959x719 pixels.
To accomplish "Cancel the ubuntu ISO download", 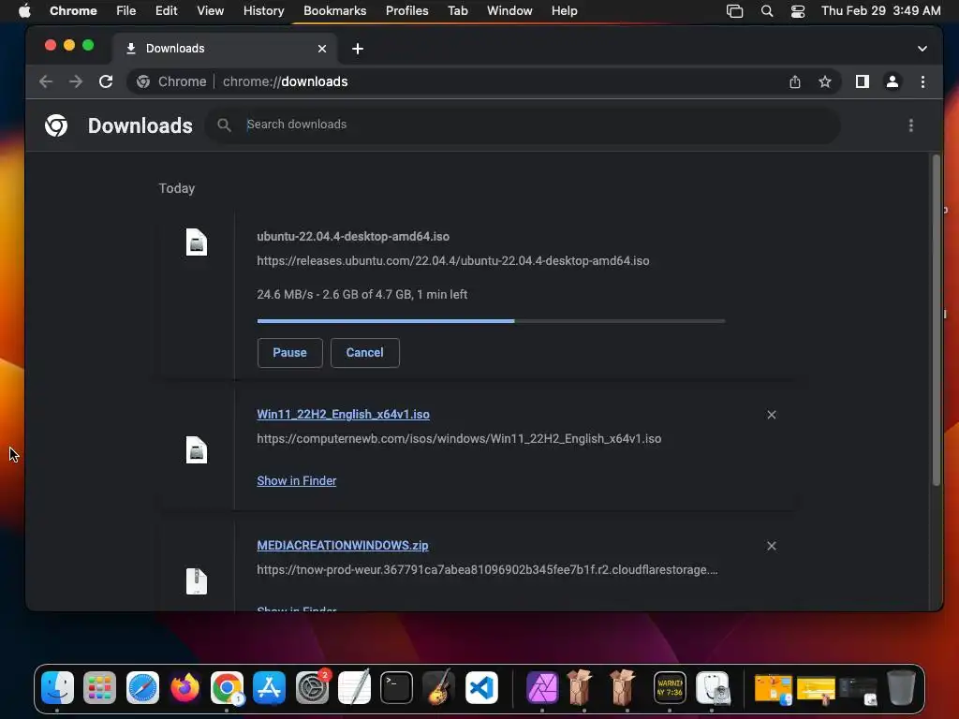I will [364, 353].
